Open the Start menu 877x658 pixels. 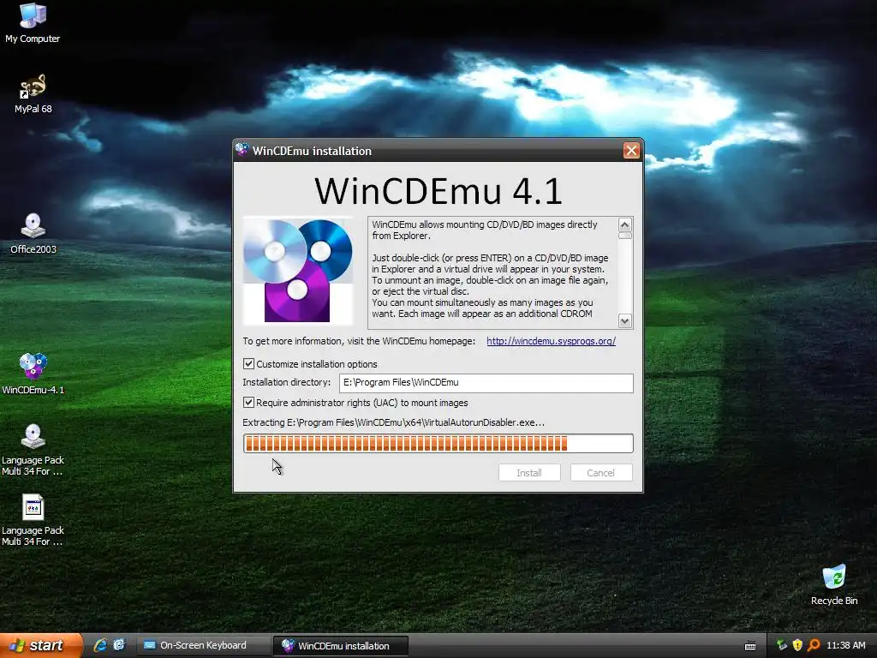(x=41, y=645)
